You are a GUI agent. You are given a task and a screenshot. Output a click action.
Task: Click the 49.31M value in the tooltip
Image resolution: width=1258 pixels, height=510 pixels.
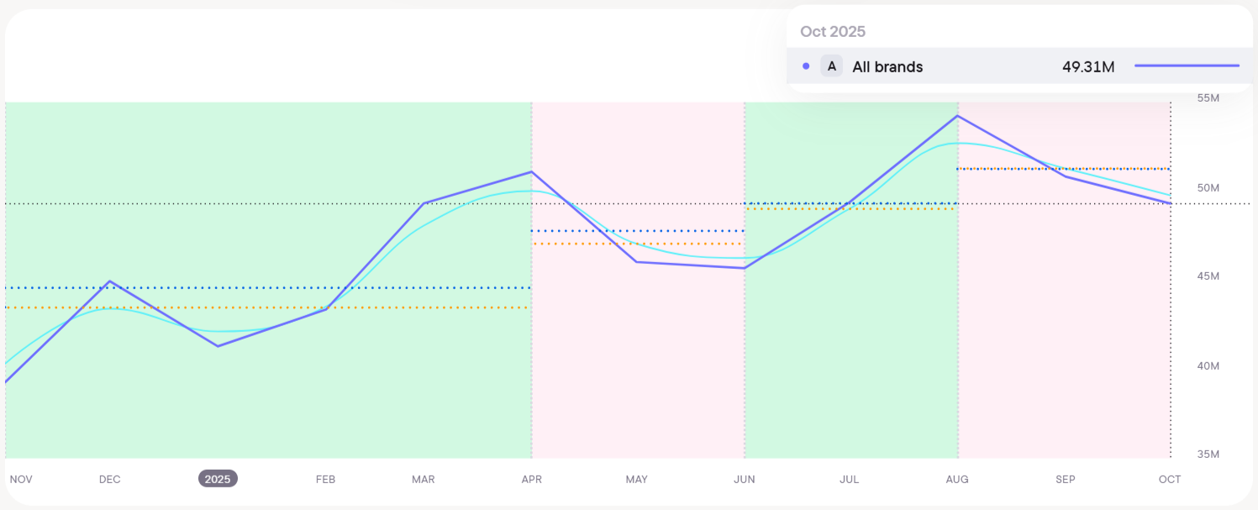1088,67
